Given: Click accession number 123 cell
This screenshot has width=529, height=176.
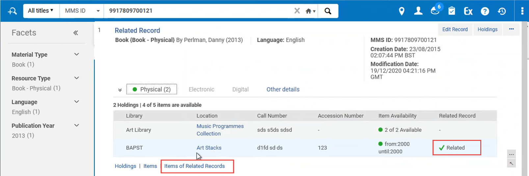Looking at the screenshot, I should [x=322, y=148].
